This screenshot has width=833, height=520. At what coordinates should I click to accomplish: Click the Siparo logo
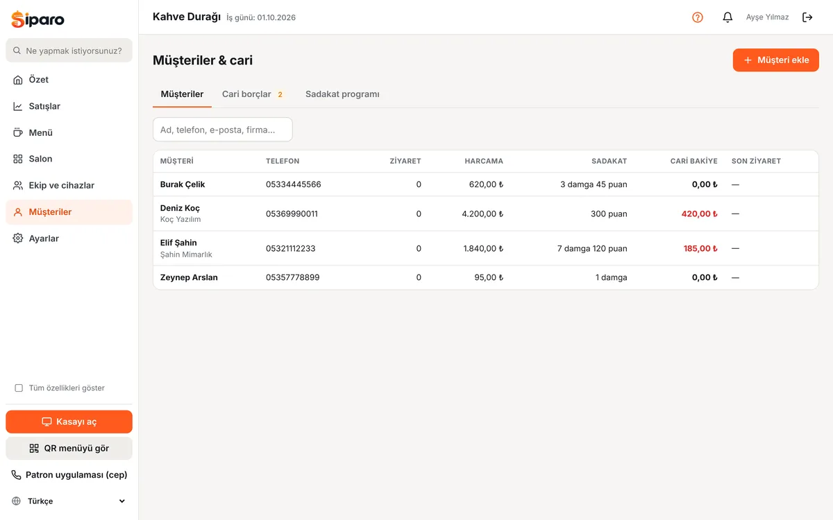coord(38,19)
